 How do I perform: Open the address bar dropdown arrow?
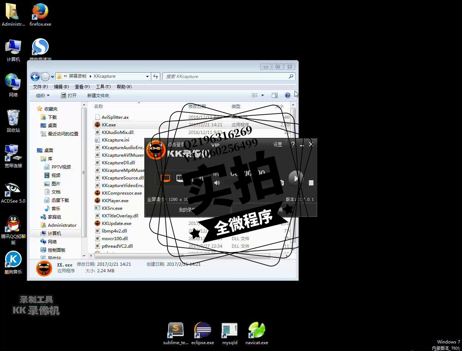(x=147, y=77)
